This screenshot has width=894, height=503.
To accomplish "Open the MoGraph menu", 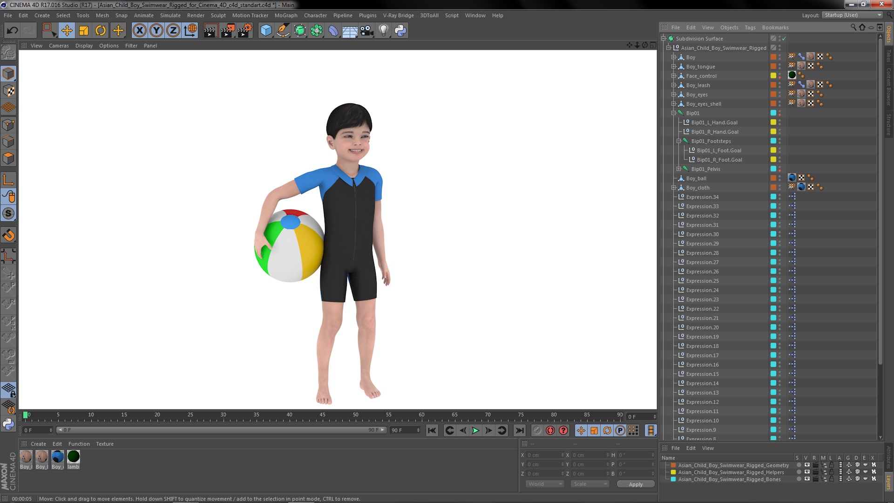I will coord(286,15).
